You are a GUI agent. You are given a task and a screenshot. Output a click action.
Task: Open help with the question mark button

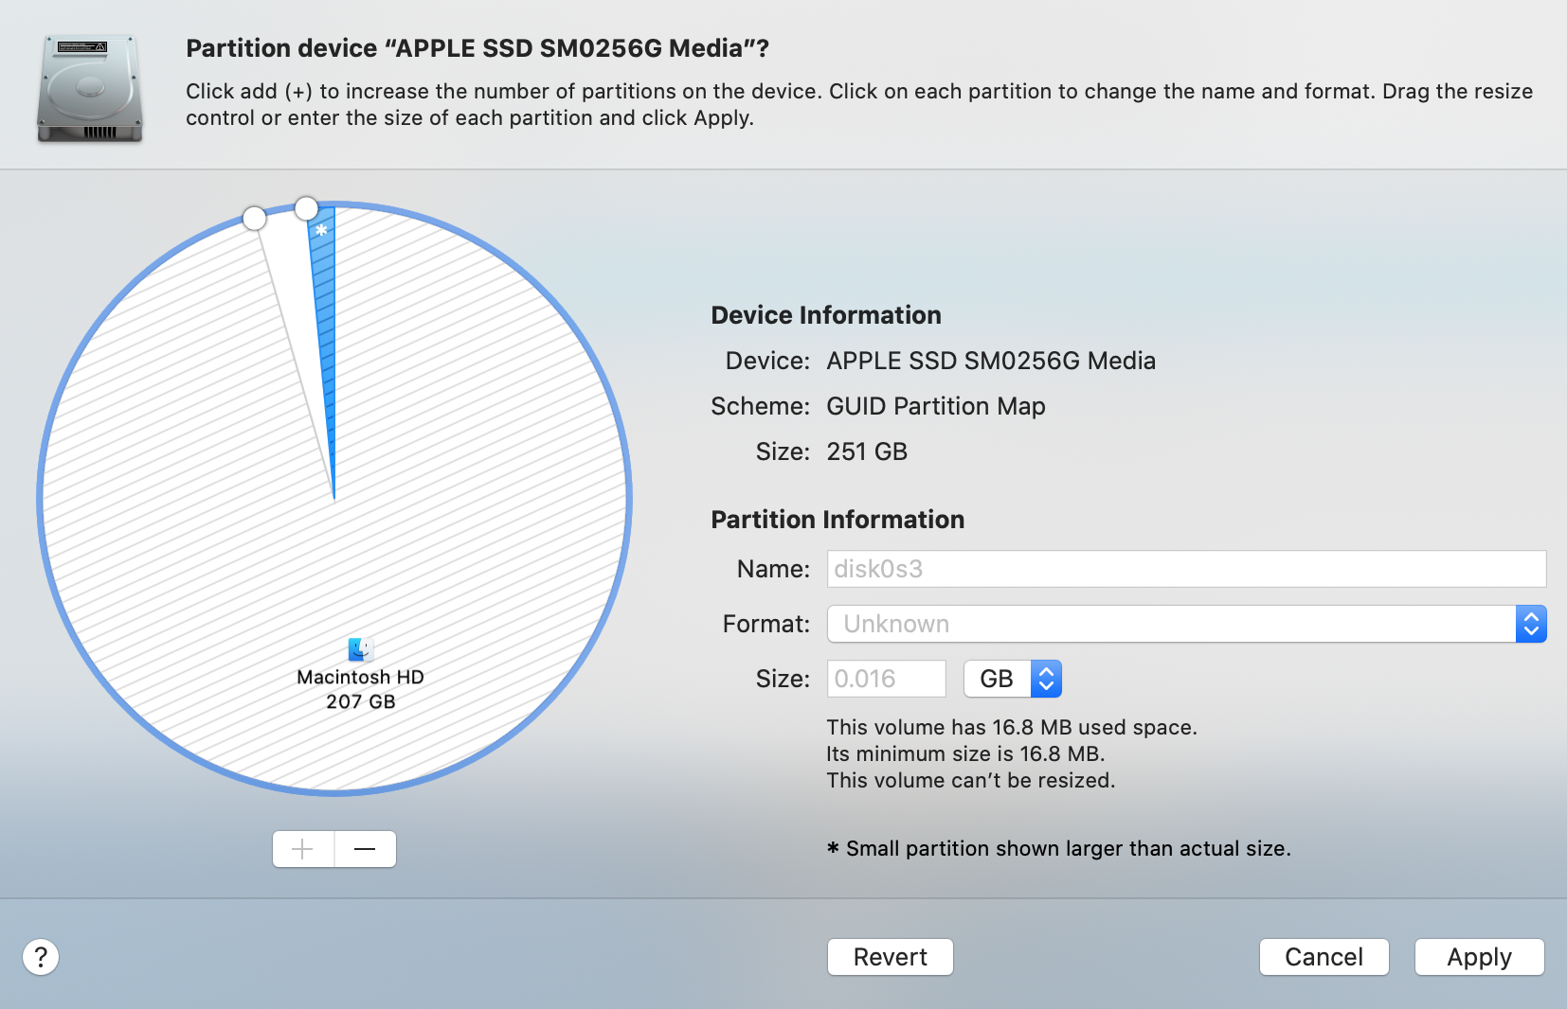[x=41, y=957]
